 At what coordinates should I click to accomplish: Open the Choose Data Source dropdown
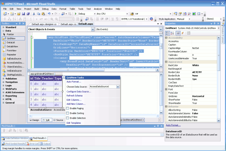pos(117,87)
